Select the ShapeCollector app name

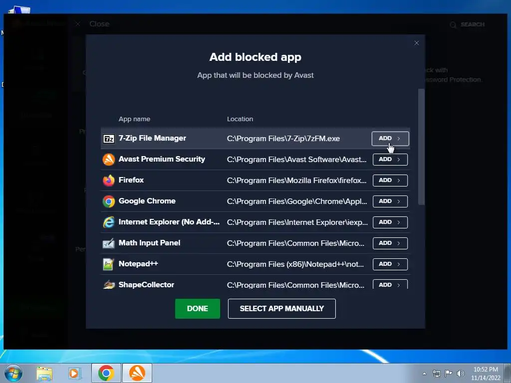click(x=146, y=285)
